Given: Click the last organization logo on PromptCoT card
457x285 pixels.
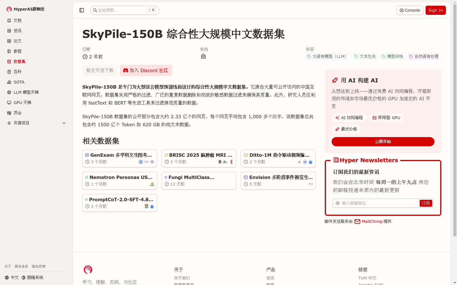Looking at the screenshot, I should coord(152,206).
